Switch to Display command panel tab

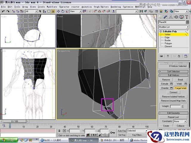[x=181, y=17]
